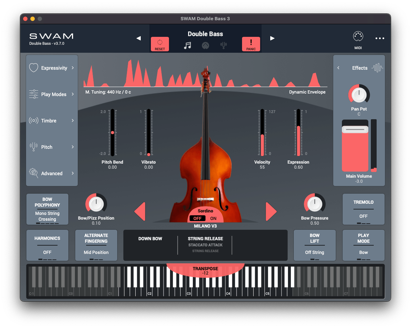Image resolution: width=411 pixels, height=328 pixels.
Task: Click the right preset navigation arrow
Action: tap(272, 38)
